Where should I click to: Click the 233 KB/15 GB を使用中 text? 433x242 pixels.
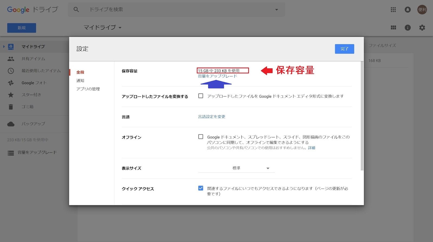click(x=28, y=140)
